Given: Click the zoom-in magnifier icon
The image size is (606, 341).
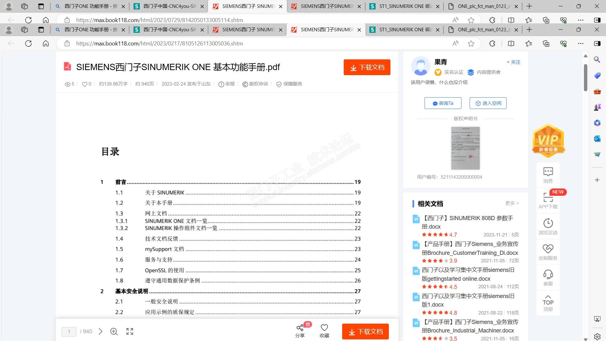Looking at the screenshot, I should [114, 332].
